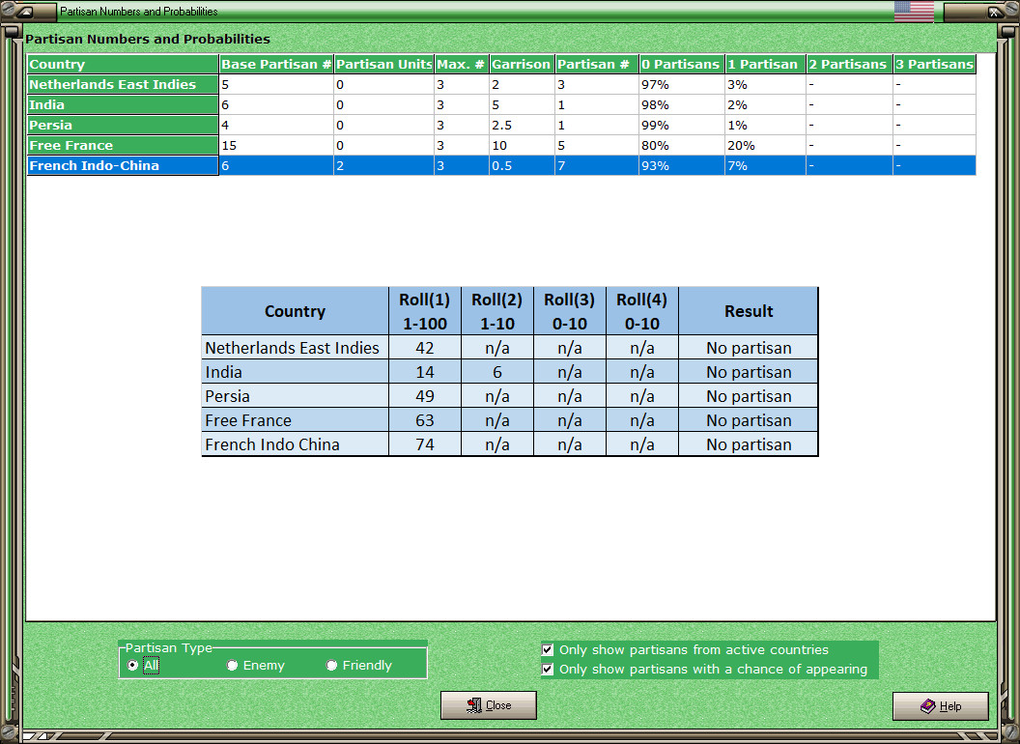
Task: Click Result header in roll table
Action: point(748,311)
